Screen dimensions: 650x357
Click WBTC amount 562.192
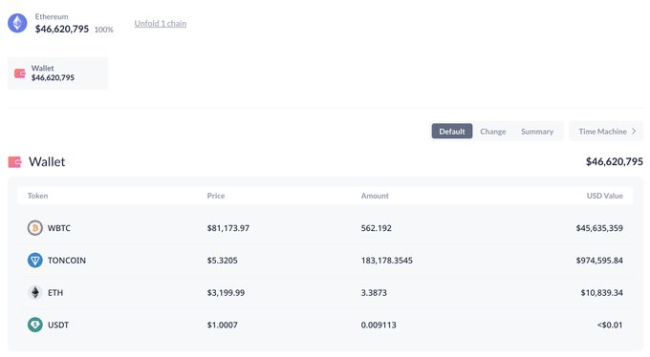point(376,228)
